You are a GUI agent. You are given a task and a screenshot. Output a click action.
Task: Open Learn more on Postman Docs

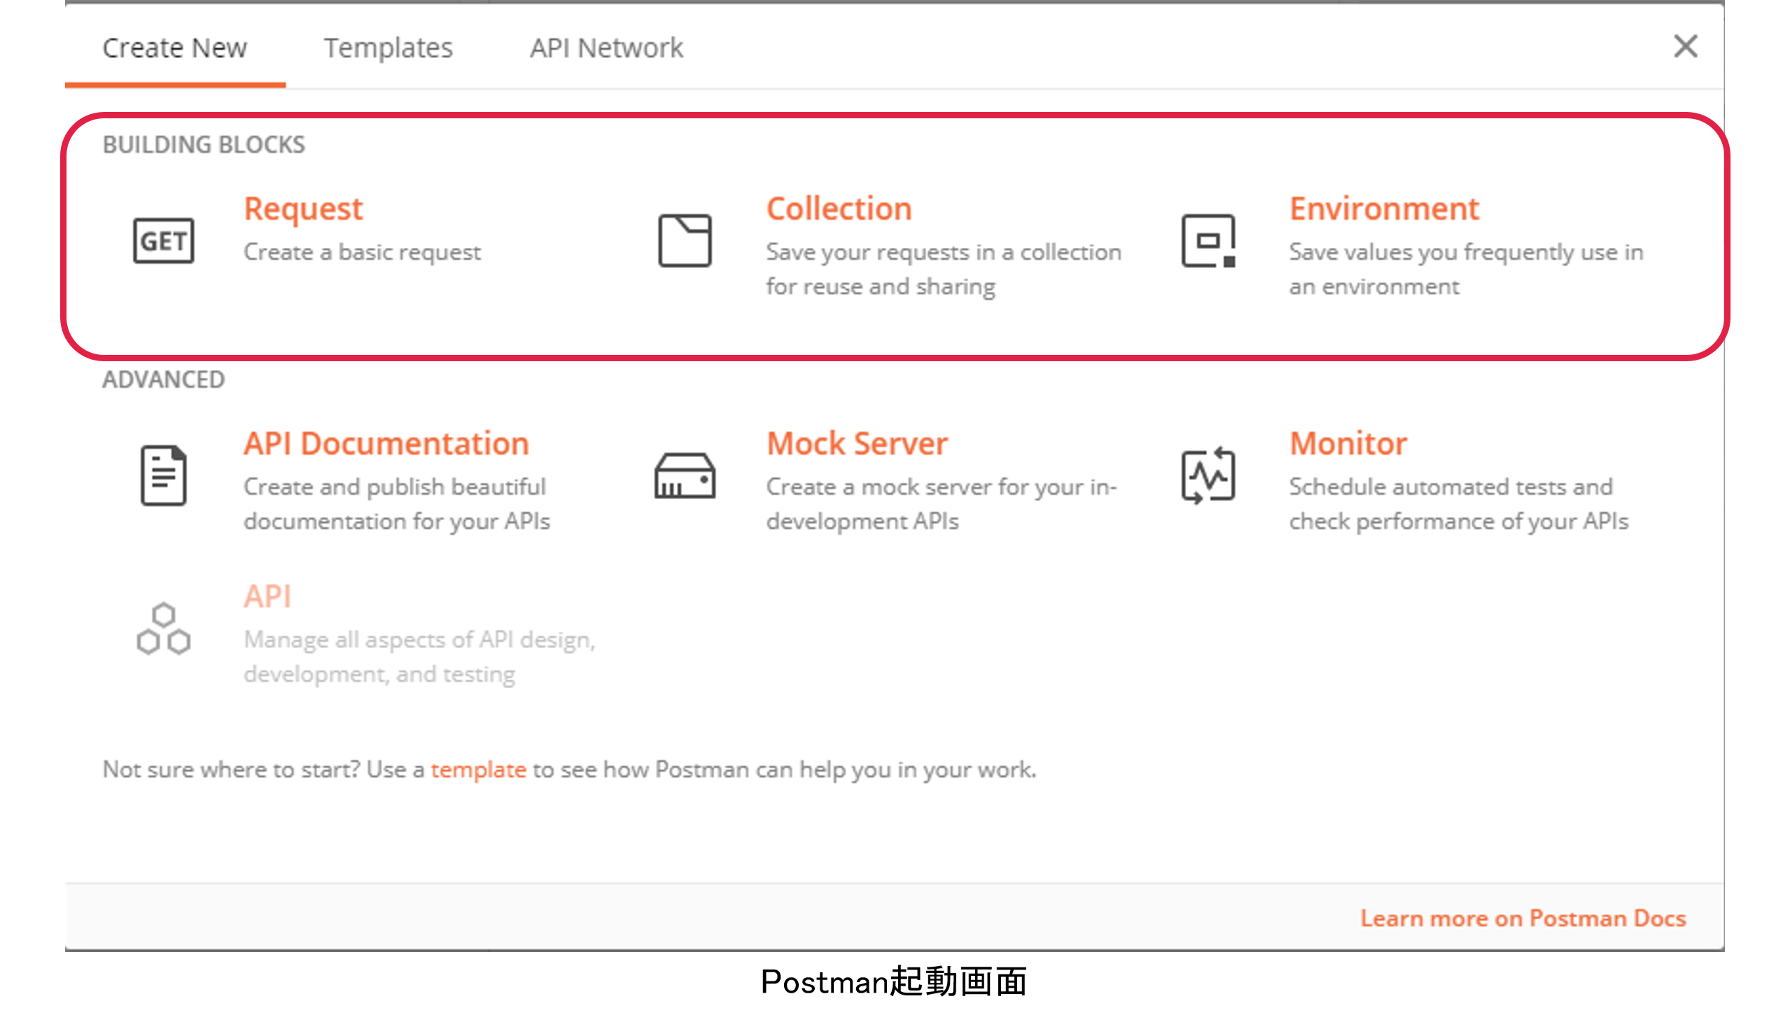click(1523, 918)
